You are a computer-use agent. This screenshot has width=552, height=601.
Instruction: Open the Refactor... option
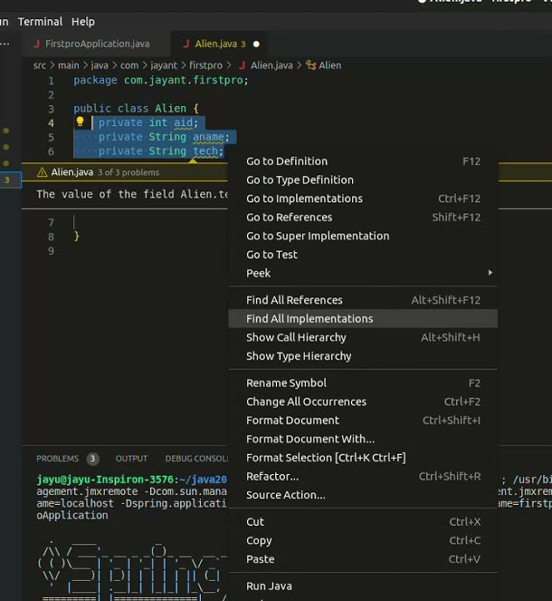pyautogui.click(x=363, y=477)
